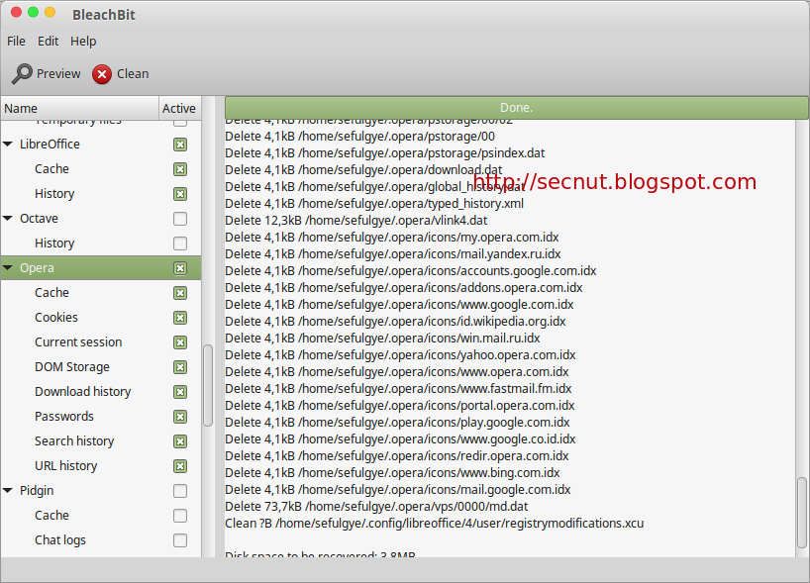Click the vps/0000/md.dat log line

tap(376, 506)
